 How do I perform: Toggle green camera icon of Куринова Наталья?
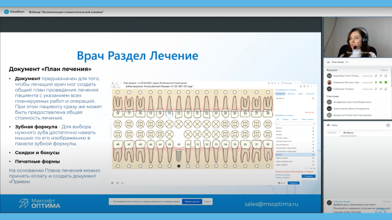(x=381, y=82)
